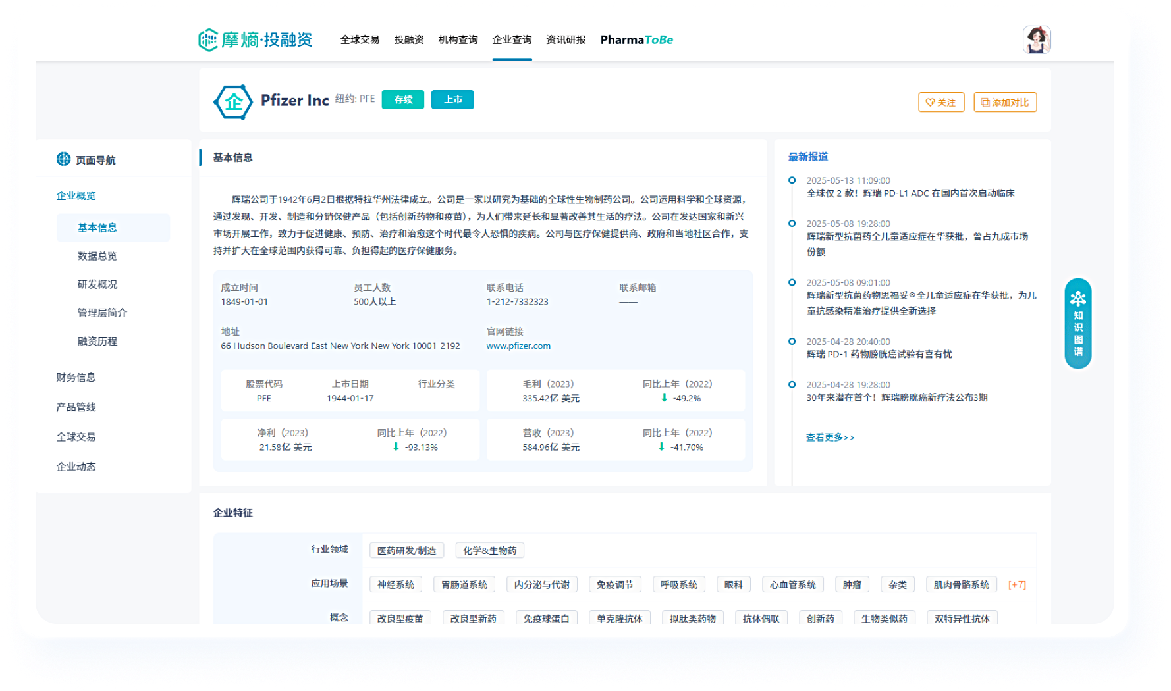The image size is (1171, 691).
Task: Click the 肿瘤 tag
Action: pos(852,584)
